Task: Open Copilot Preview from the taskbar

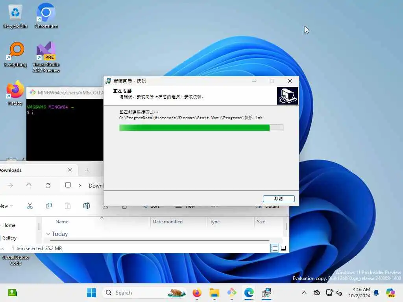Action: pos(390,293)
